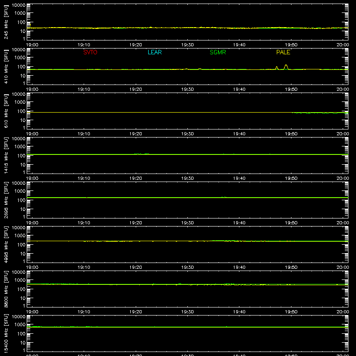Image resolution: width=356 pixels, height=356 pixels.
Task: Click the green SGMR station label
Action: 218,52
